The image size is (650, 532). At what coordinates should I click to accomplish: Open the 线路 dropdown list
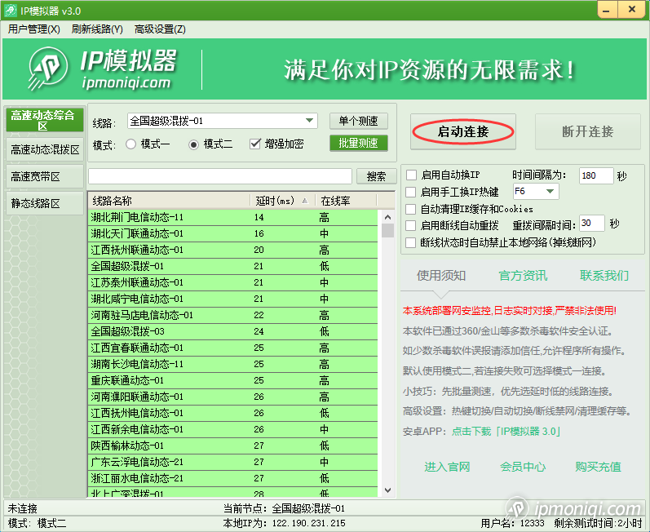(310, 121)
